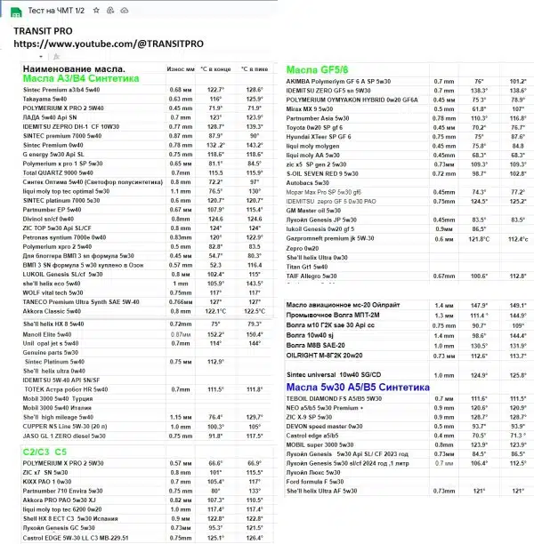Click the Масла 5w30 A5/B5 Синтетика heading
Screen dimensions: 534x544
coord(358,388)
